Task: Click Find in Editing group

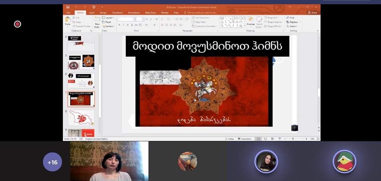Action: click(291, 18)
